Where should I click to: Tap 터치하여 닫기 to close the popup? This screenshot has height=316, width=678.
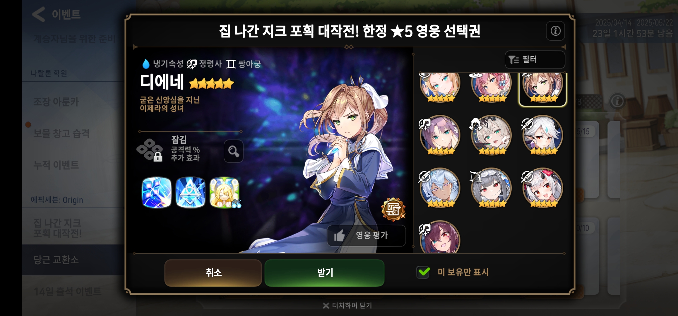click(x=347, y=305)
